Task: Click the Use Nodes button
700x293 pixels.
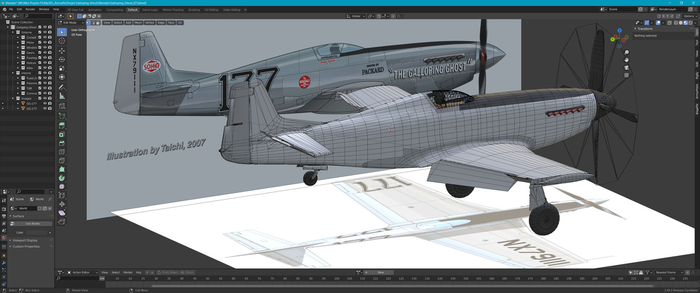Action: [32, 224]
